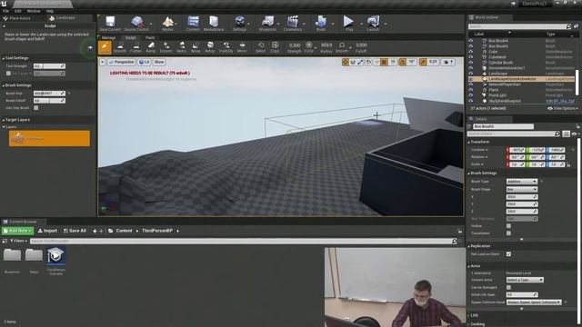Open the Smooth brush falloff option
This screenshot has height=327, width=582.
pyautogui.click(x=342, y=47)
